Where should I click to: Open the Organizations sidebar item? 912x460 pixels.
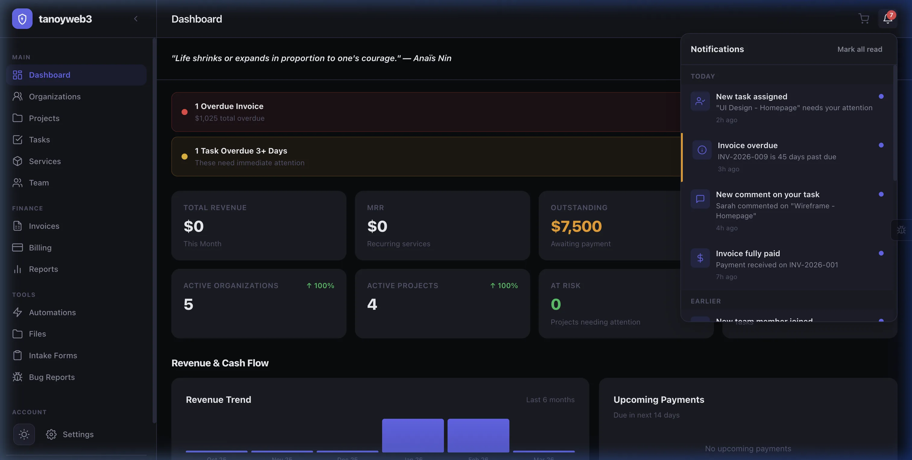click(x=55, y=96)
